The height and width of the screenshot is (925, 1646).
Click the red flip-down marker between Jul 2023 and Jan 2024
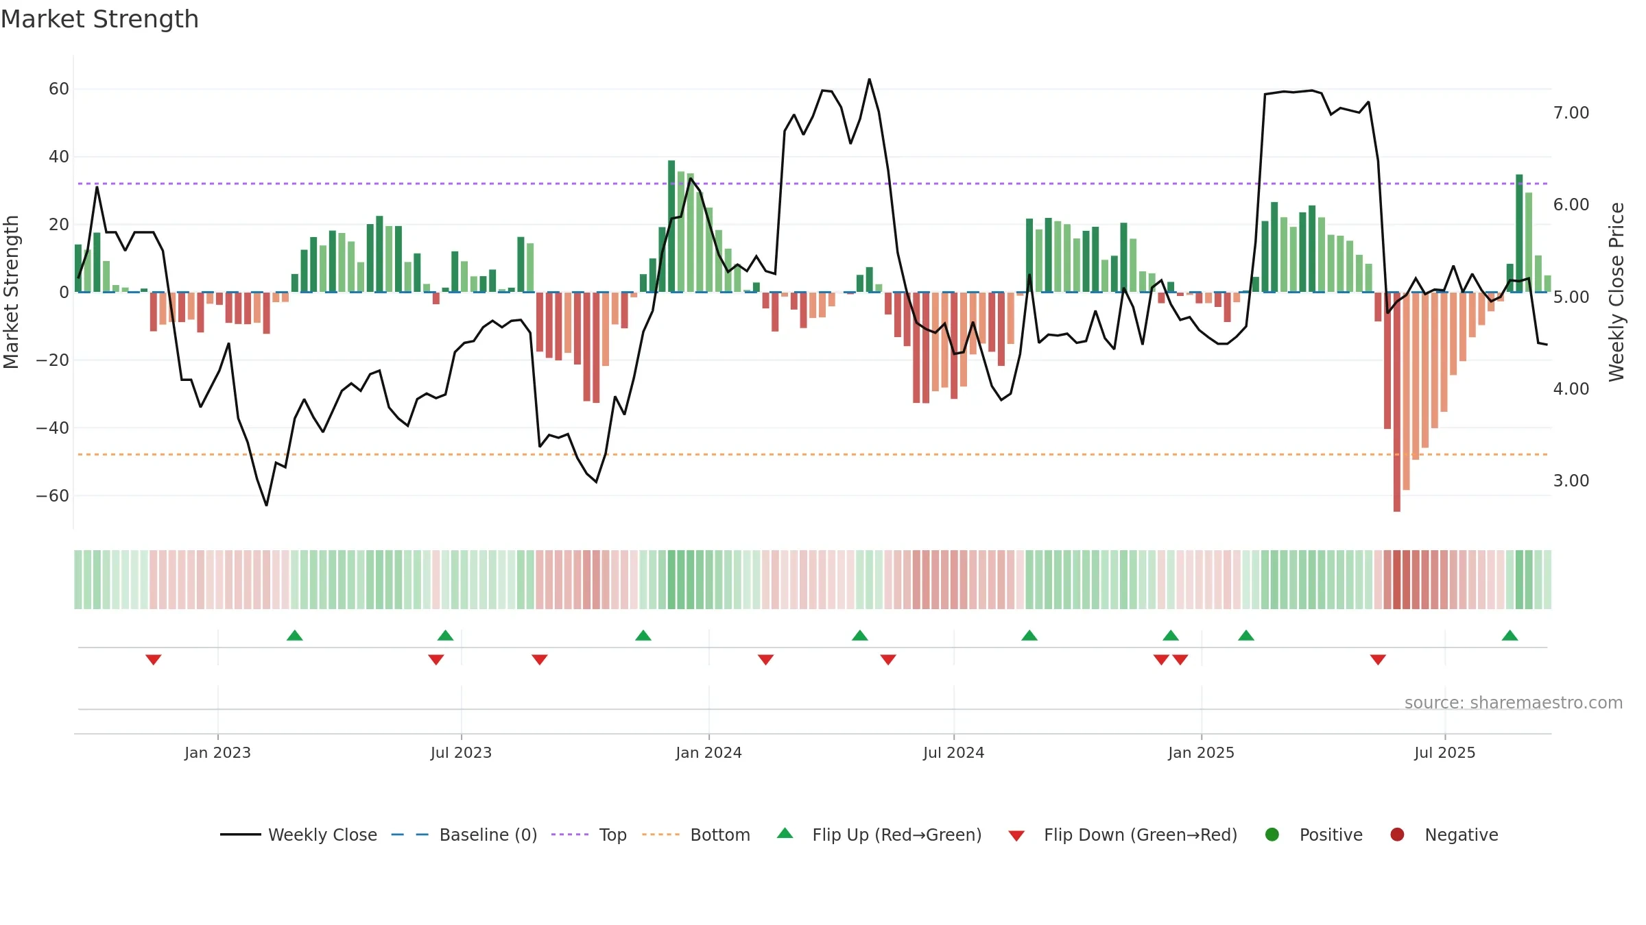click(x=540, y=660)
